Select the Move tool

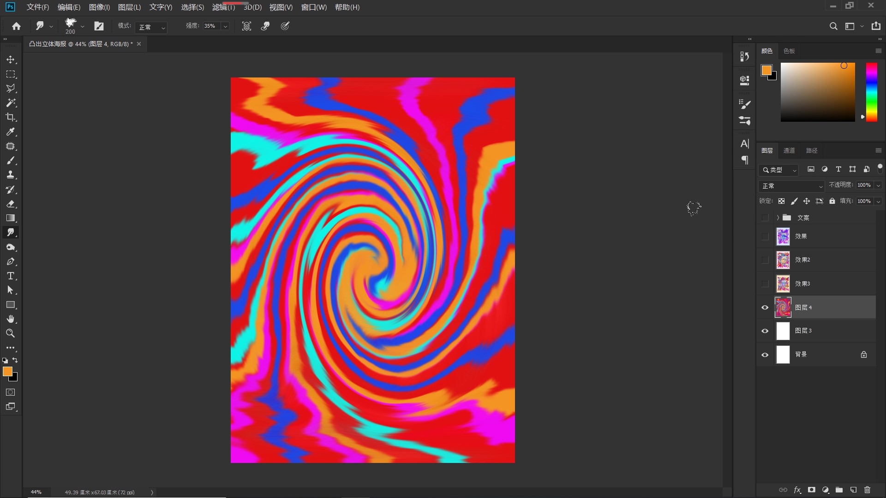click(11, 60)
